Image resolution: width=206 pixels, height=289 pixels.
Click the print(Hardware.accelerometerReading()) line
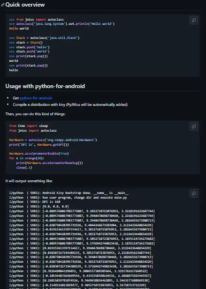coord(49,163)
